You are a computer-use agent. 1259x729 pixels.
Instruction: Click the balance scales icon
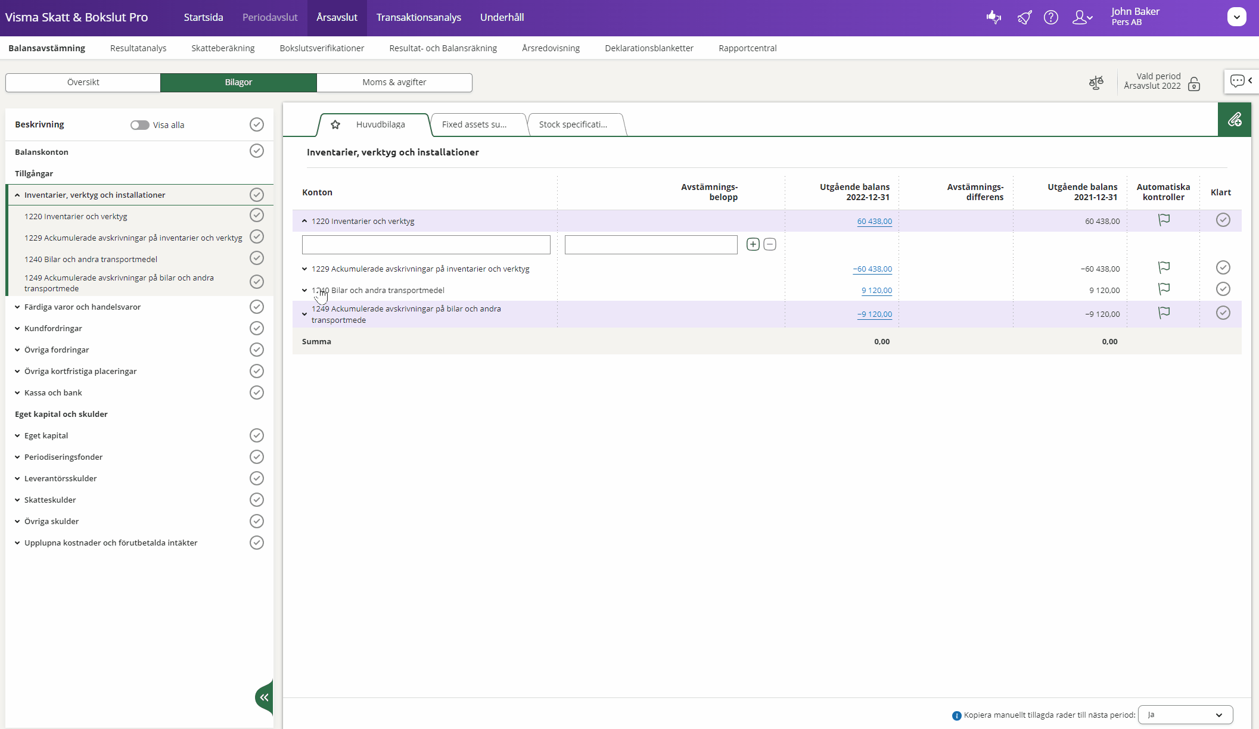(1096, 83)
